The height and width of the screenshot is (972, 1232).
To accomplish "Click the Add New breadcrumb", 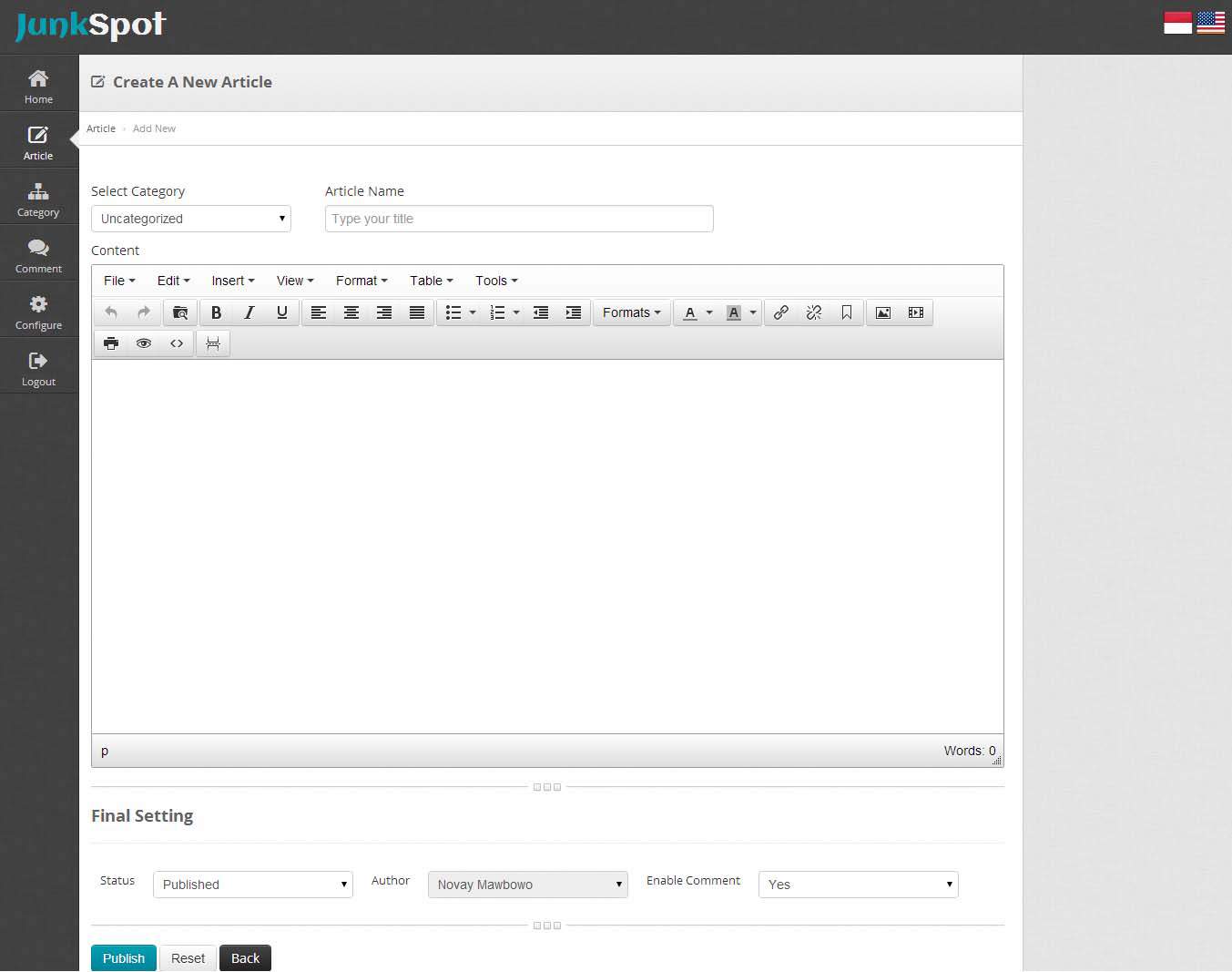I will (154, 128).
